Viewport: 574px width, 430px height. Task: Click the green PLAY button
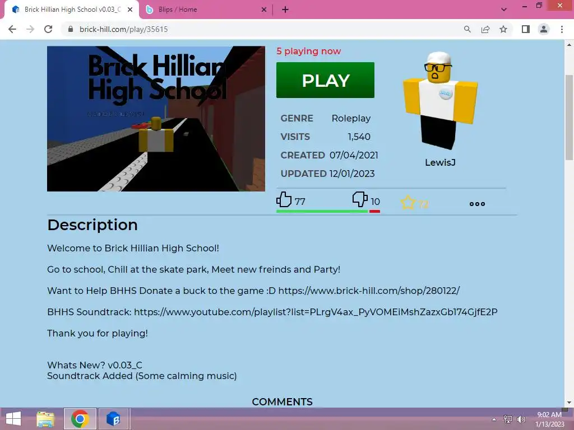pos(325,80)
